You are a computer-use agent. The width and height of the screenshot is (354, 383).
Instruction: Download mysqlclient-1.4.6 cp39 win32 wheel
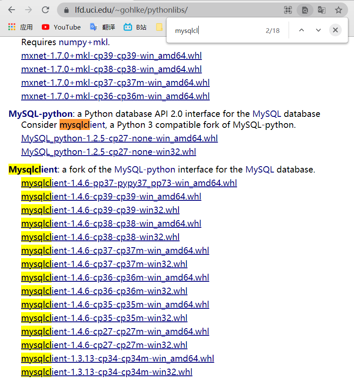(x=100, y=210)
